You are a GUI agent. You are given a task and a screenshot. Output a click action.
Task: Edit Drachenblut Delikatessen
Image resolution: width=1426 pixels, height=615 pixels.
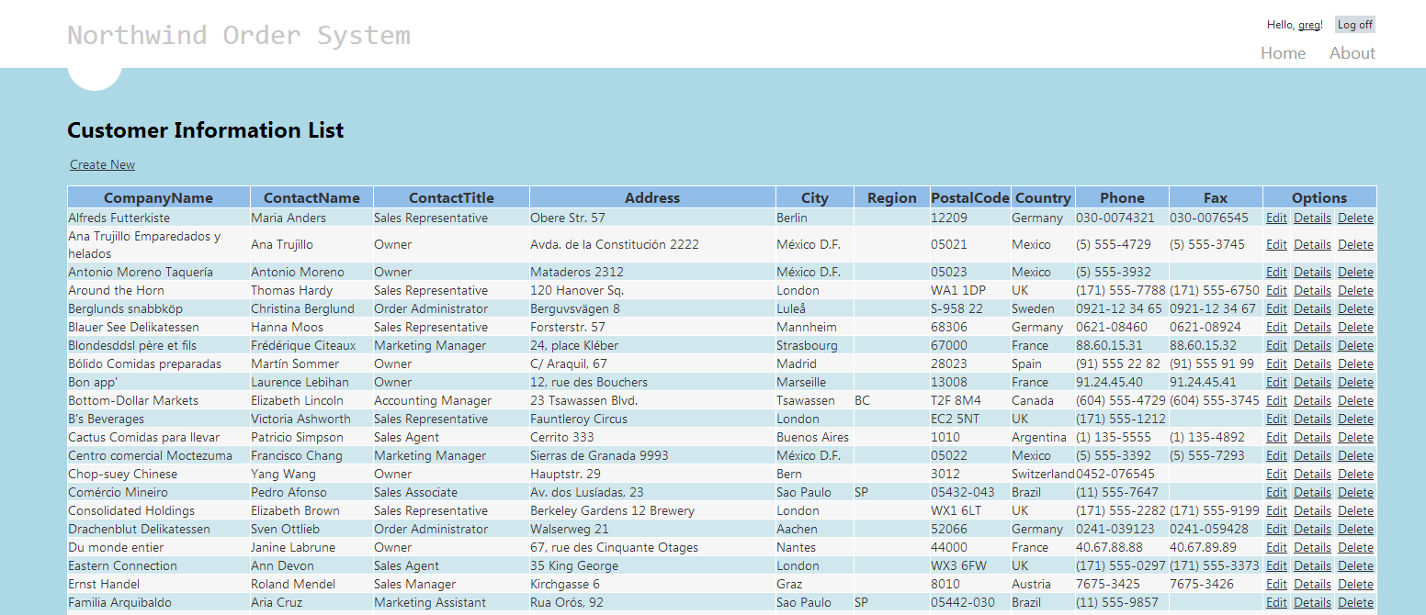pos(1276,529)
